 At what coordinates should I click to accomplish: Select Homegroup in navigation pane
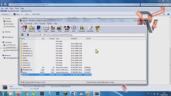[8, 37]
